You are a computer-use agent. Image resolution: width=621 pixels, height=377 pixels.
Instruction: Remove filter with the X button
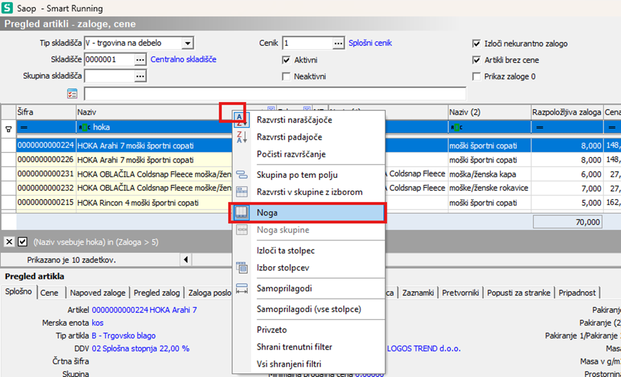9,242
